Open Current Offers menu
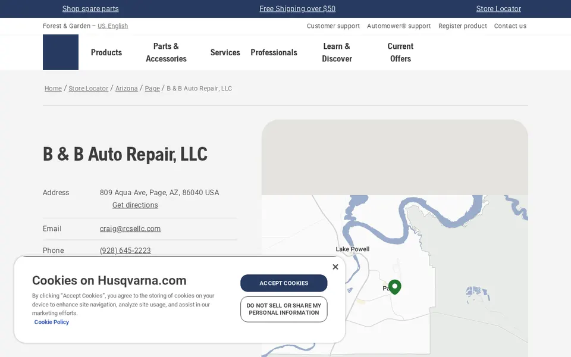The image size is (571, 357). [400, 52]
